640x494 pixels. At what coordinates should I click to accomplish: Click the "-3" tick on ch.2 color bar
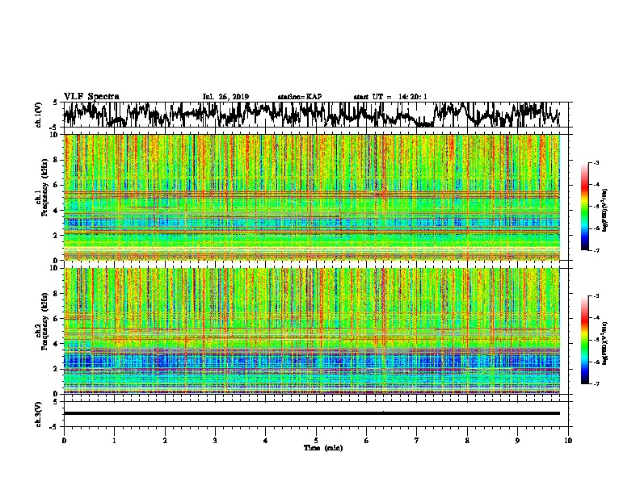pyautogui.click(x=596, y=296)
